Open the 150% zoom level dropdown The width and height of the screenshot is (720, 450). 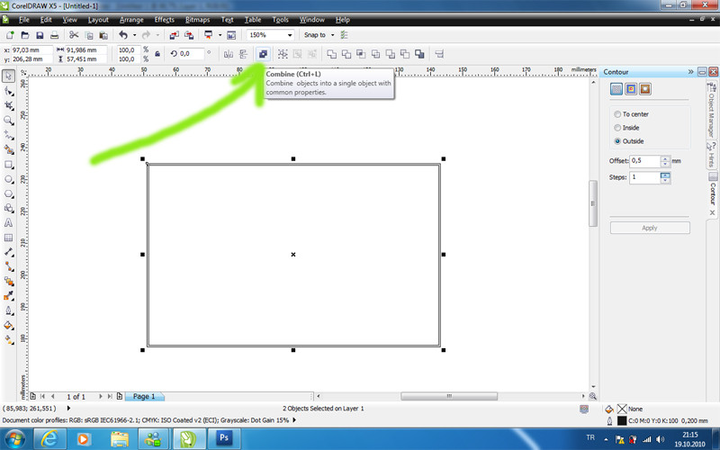coord(290,35)
